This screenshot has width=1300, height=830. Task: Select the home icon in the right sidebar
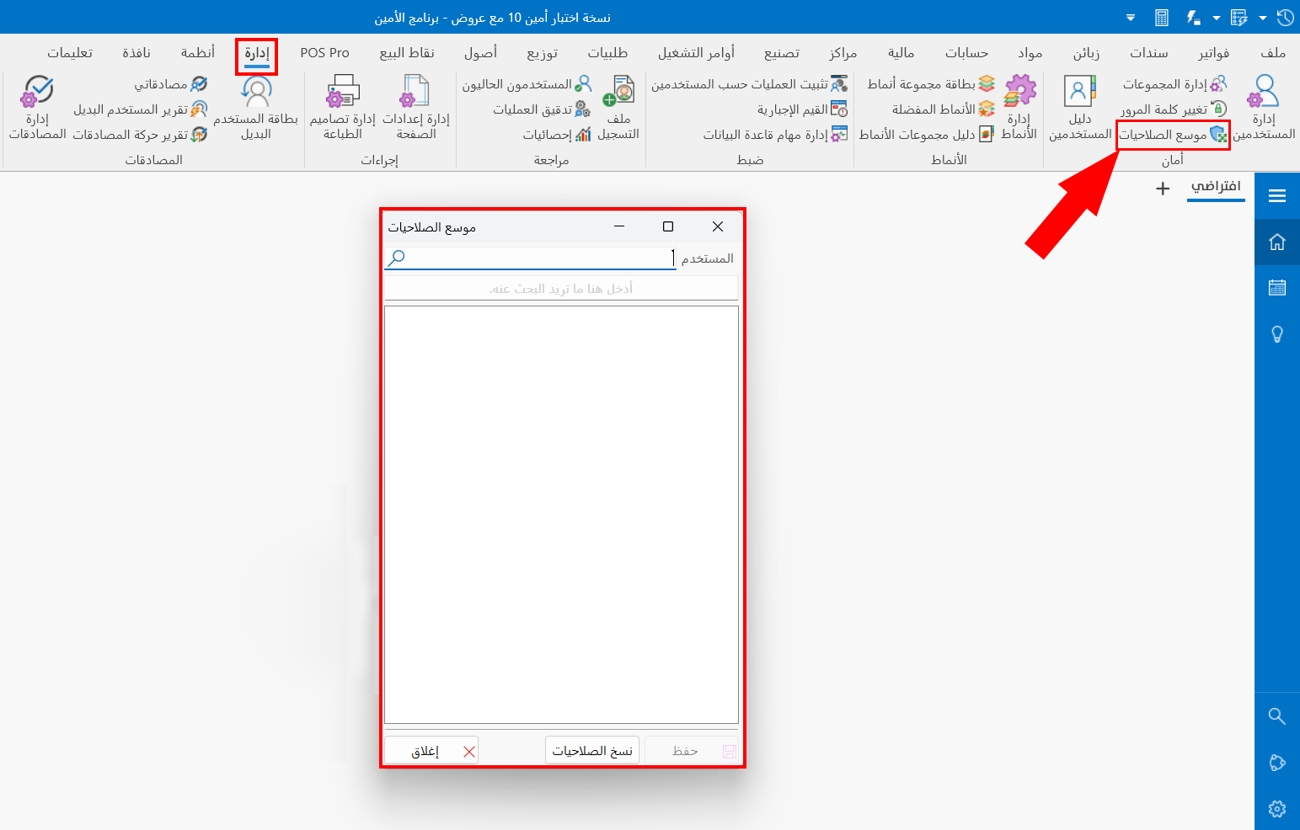(x=1276, y=242)
